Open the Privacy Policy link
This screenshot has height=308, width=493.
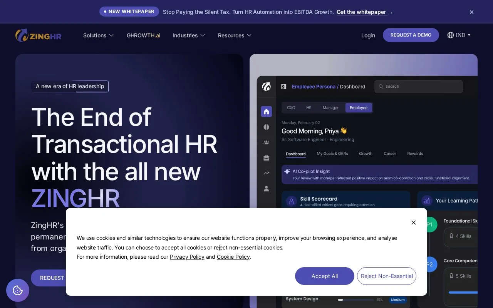(187, 257)
